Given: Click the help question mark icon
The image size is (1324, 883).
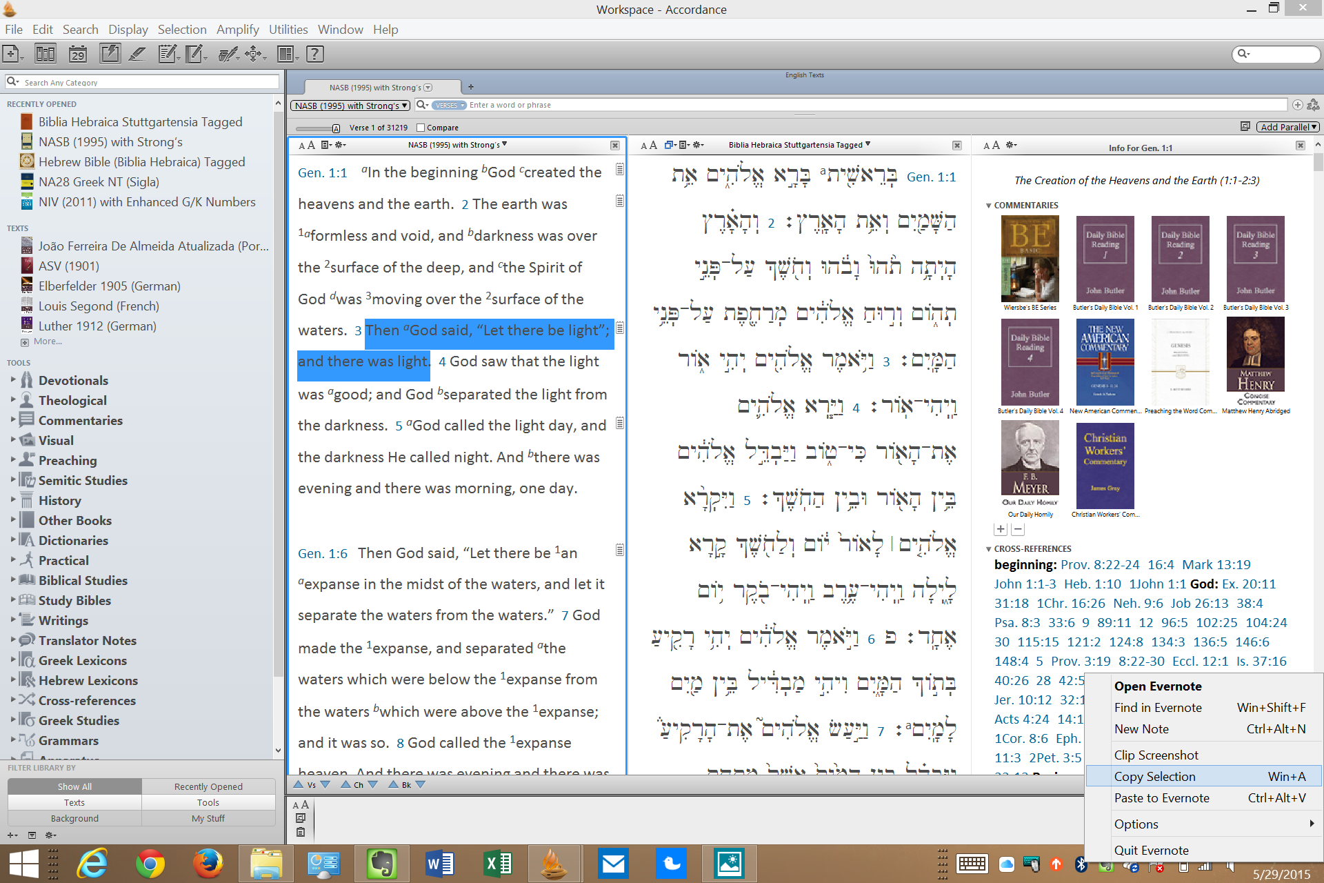Looking at the screenshot, I should coord(314,54).
